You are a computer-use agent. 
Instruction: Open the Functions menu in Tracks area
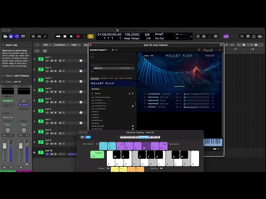click(61, 45)
